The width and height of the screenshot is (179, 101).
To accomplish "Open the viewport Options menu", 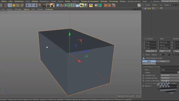I will tap(26, 9).
